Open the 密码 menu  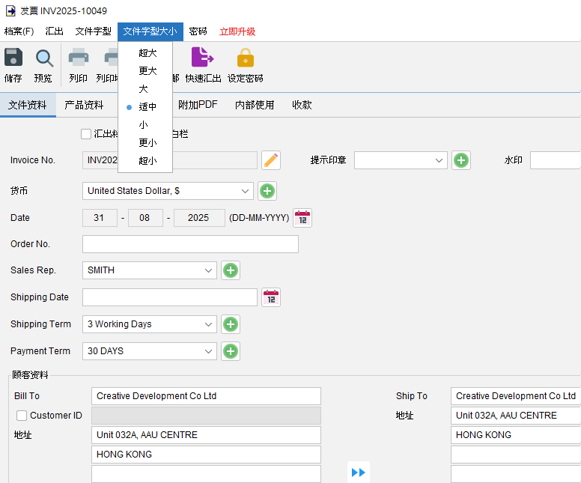(x=198, y=31)
